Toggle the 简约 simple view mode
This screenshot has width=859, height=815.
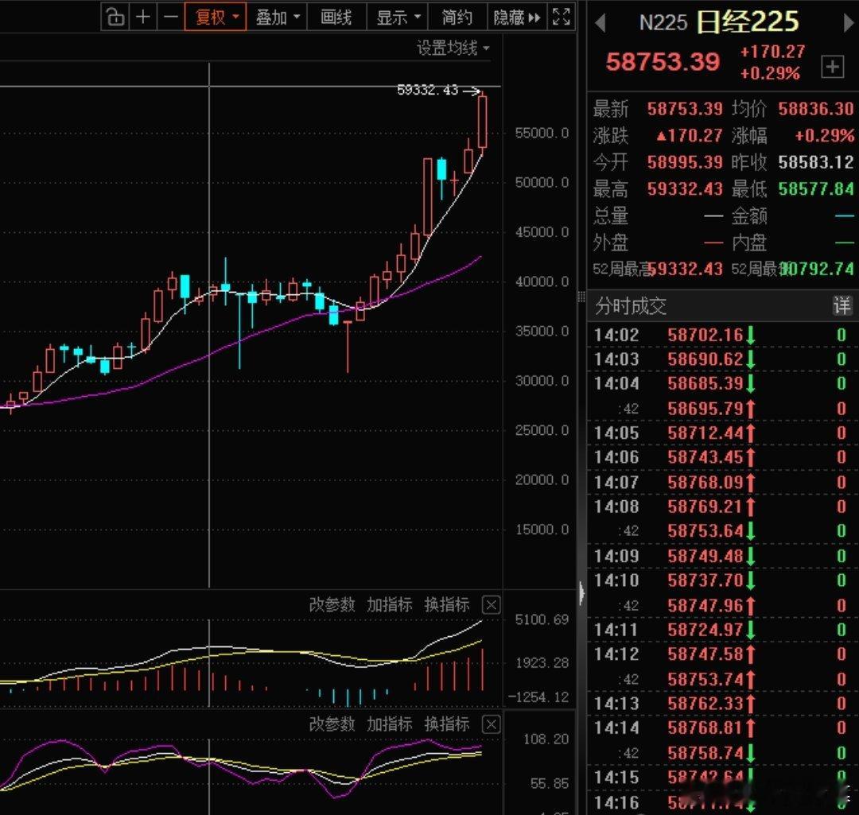click(457, 17)
